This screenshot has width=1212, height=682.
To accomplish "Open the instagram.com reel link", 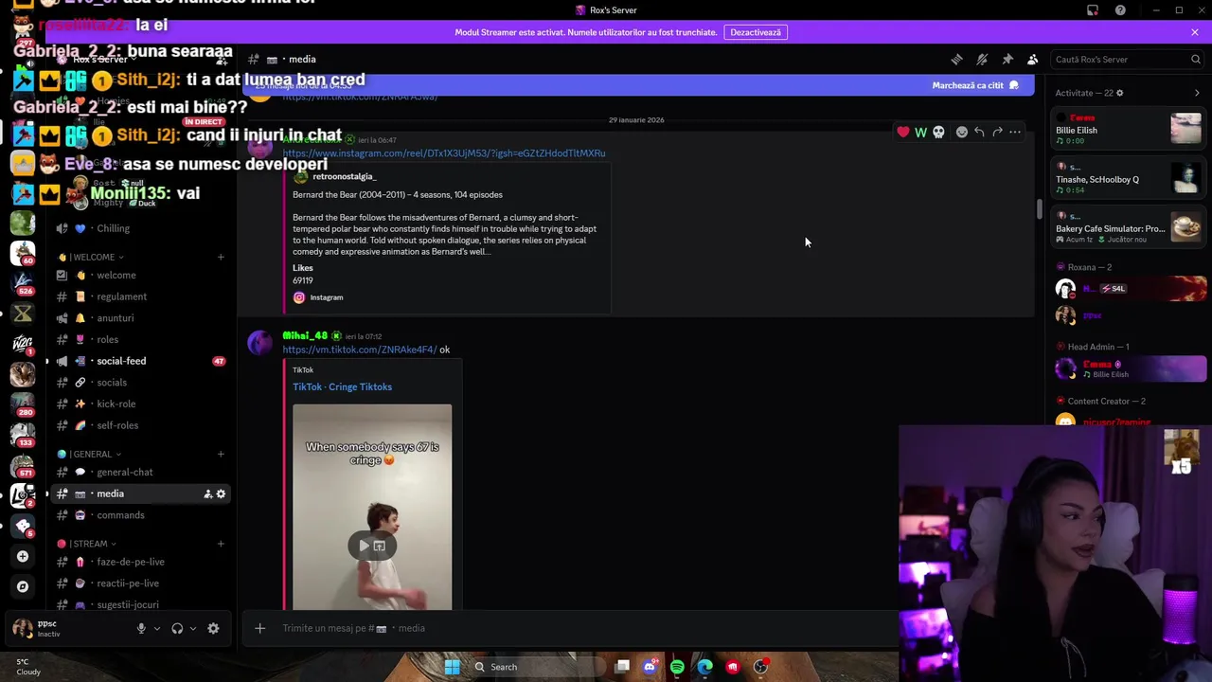I will (x=444, y=153).
